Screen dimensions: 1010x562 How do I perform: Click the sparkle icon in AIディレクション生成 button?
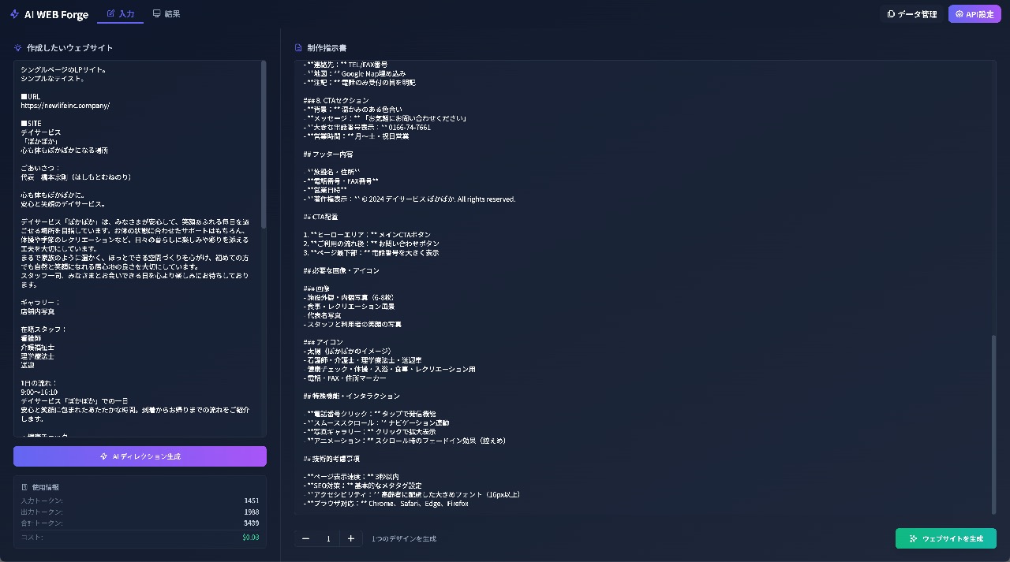pos(105,456)
